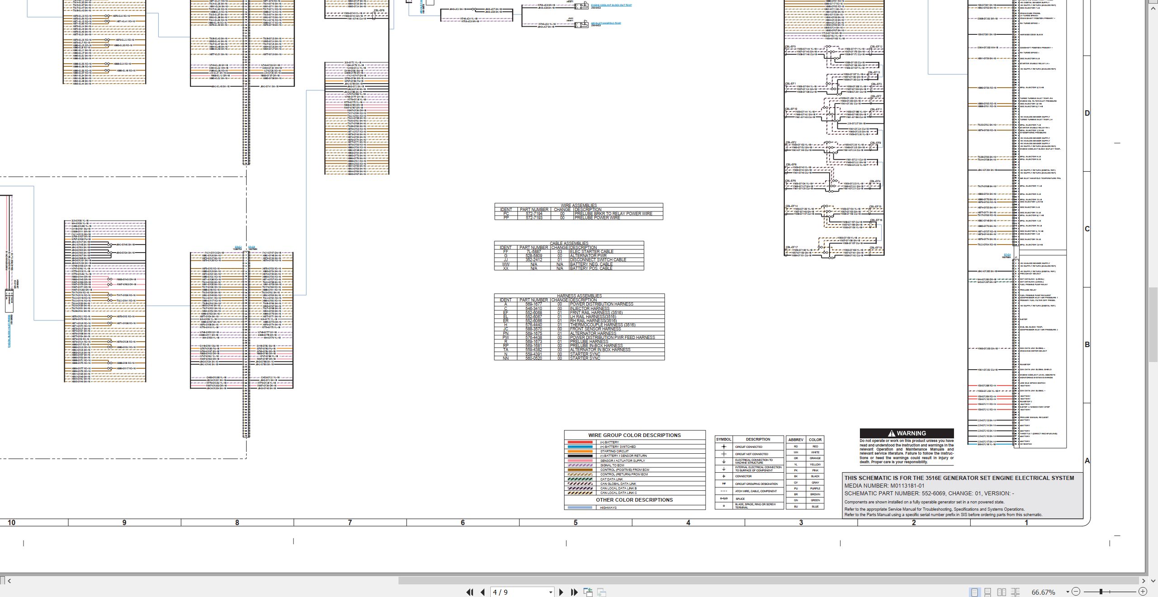The height and width of the screenshot is (597, 1158).
Task: Click the FRONT SENSOR HARNESS row
Action: 579,329
